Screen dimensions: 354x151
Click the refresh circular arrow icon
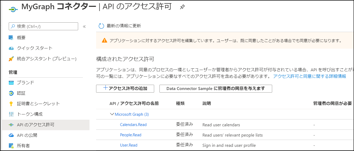click(101, 26)
